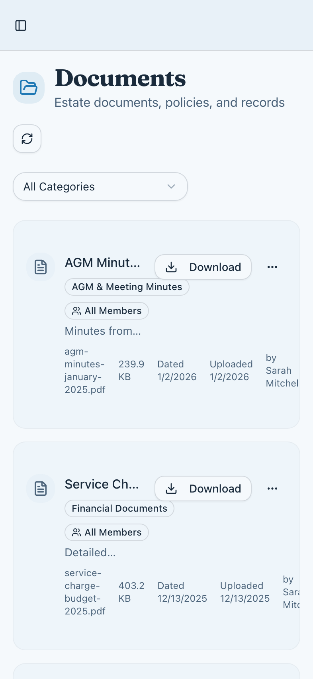Click All Members badge on Service Charge
This screenshot has width=313, height=679.
(107, 532)
